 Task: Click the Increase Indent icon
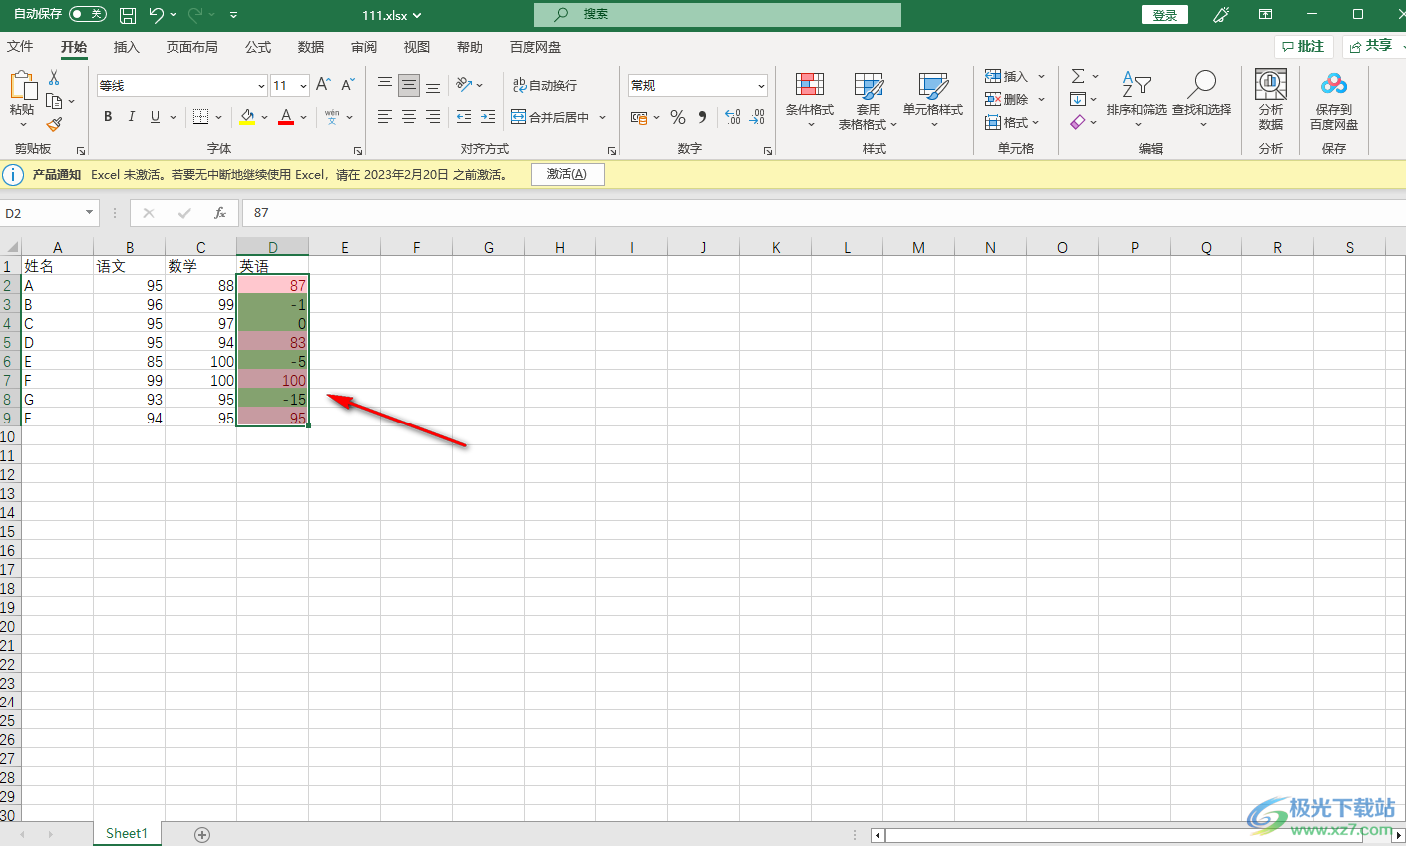[488, 117]
